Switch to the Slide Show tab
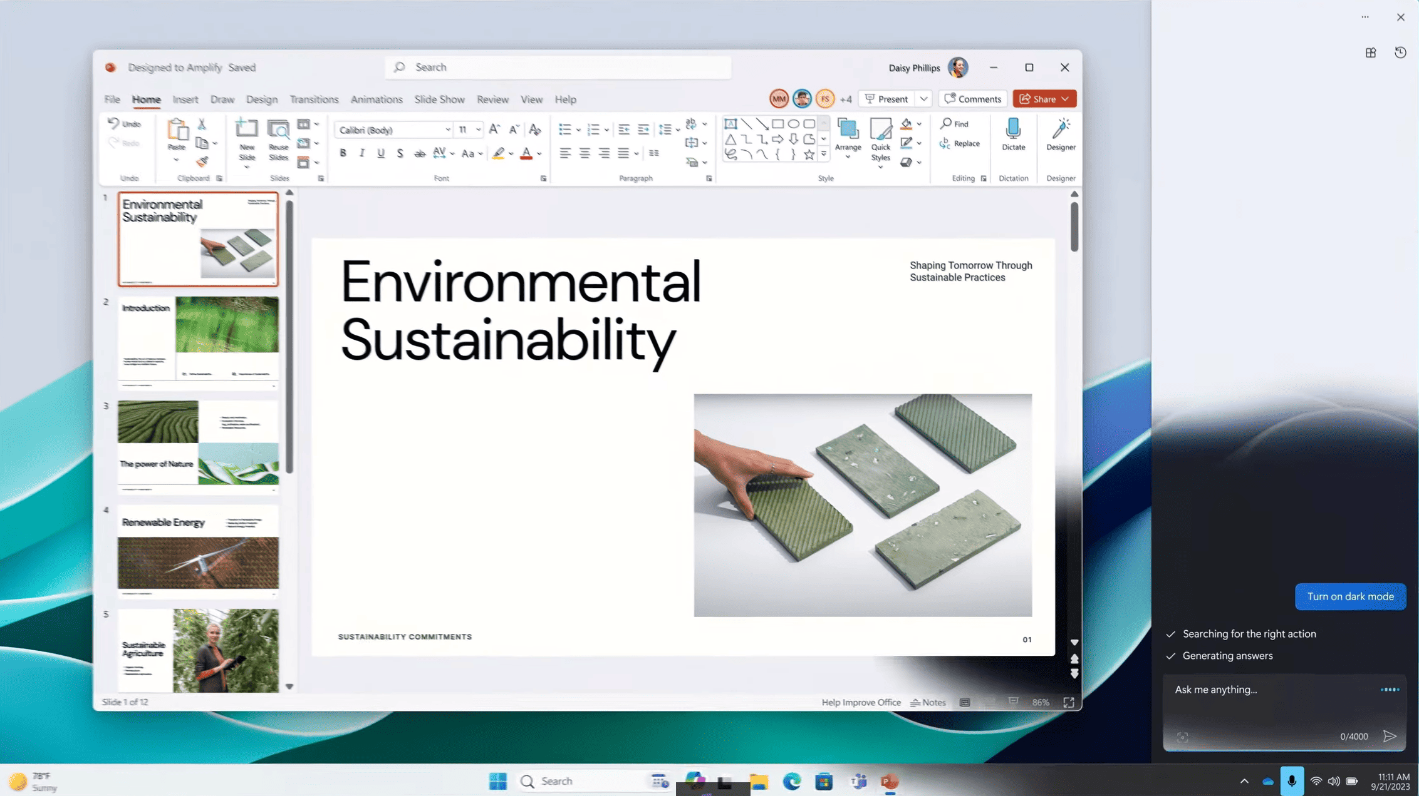The height and width of the screenshot is (796, 1419). [439, 99]
